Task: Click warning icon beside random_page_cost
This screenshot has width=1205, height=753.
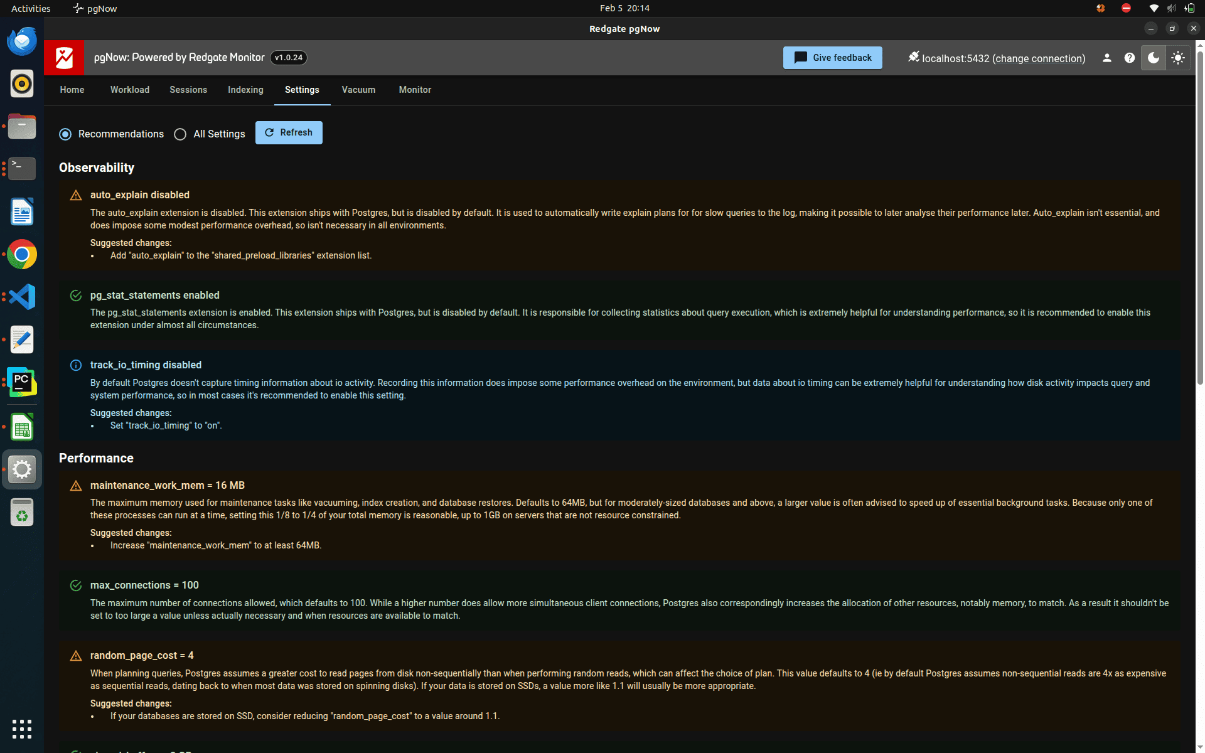Action: [x=76, y=656]
